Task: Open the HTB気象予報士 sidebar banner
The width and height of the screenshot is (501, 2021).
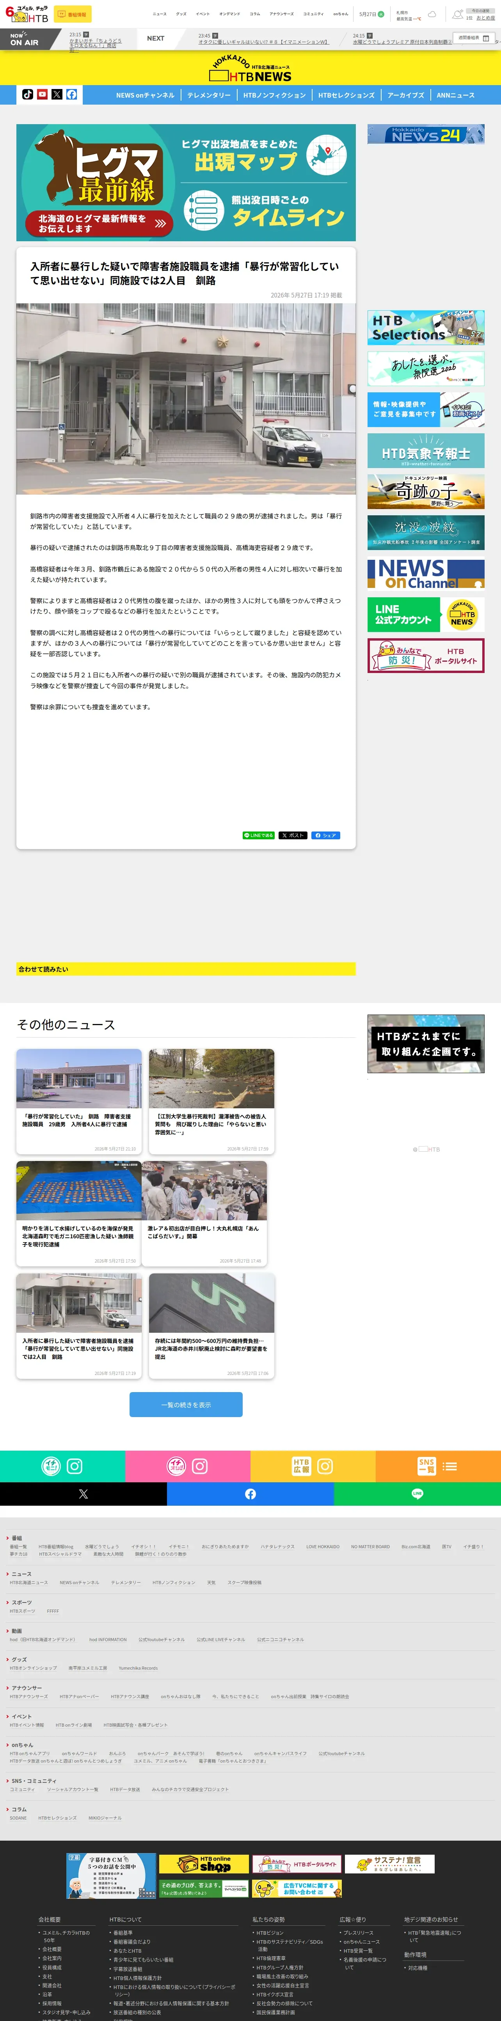Action: pyautogui.click(x=426, y=451)
